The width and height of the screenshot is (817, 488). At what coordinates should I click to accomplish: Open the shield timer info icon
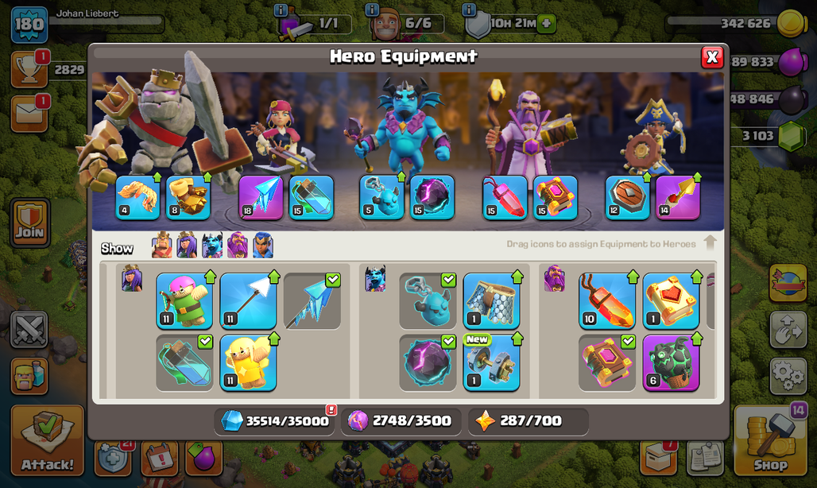point(469,10)
